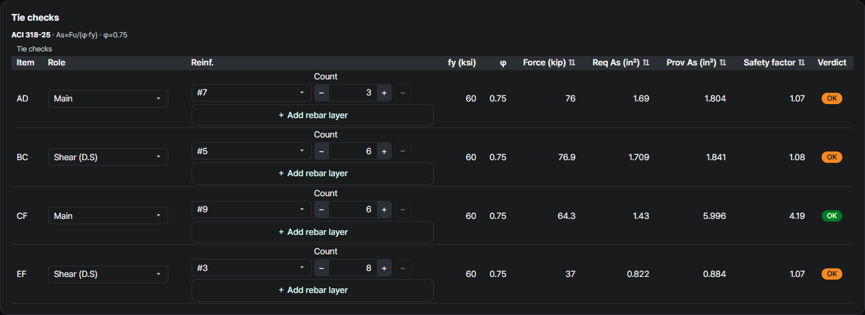Viewport: 865px width, 315px height.
Task: Click count field showing 3 for AD
Action: pyautogui.click(x=353, y=93)
